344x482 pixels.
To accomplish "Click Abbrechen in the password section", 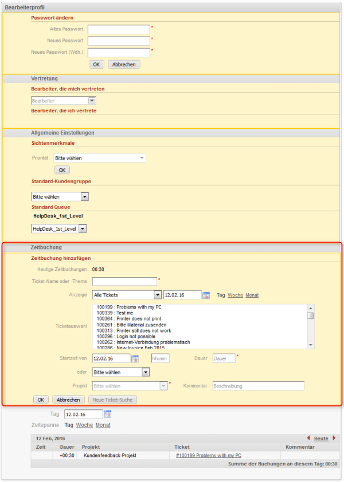I will coord(124,64).
